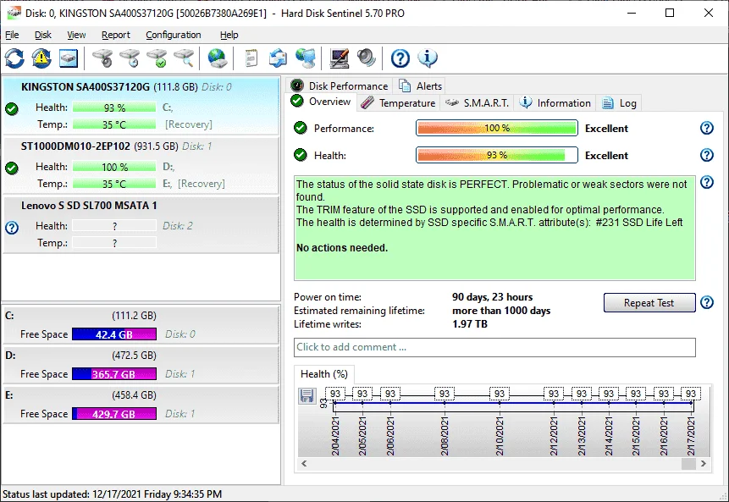729x502 pixels.
Task: Open the yellow warning alert toolbar icon
Action: 41,58
